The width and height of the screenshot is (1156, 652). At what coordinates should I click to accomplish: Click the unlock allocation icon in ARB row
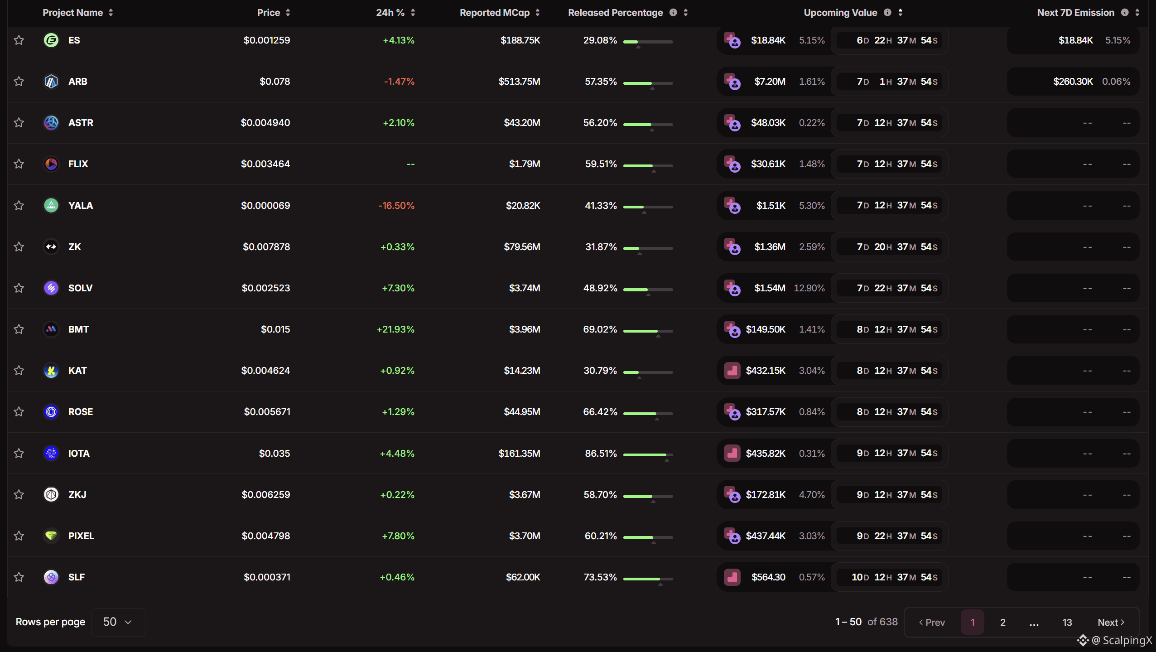(732, 82)
